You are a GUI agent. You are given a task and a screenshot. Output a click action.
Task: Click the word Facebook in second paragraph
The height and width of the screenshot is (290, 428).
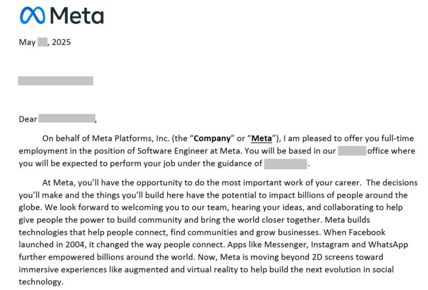(367, 232)
